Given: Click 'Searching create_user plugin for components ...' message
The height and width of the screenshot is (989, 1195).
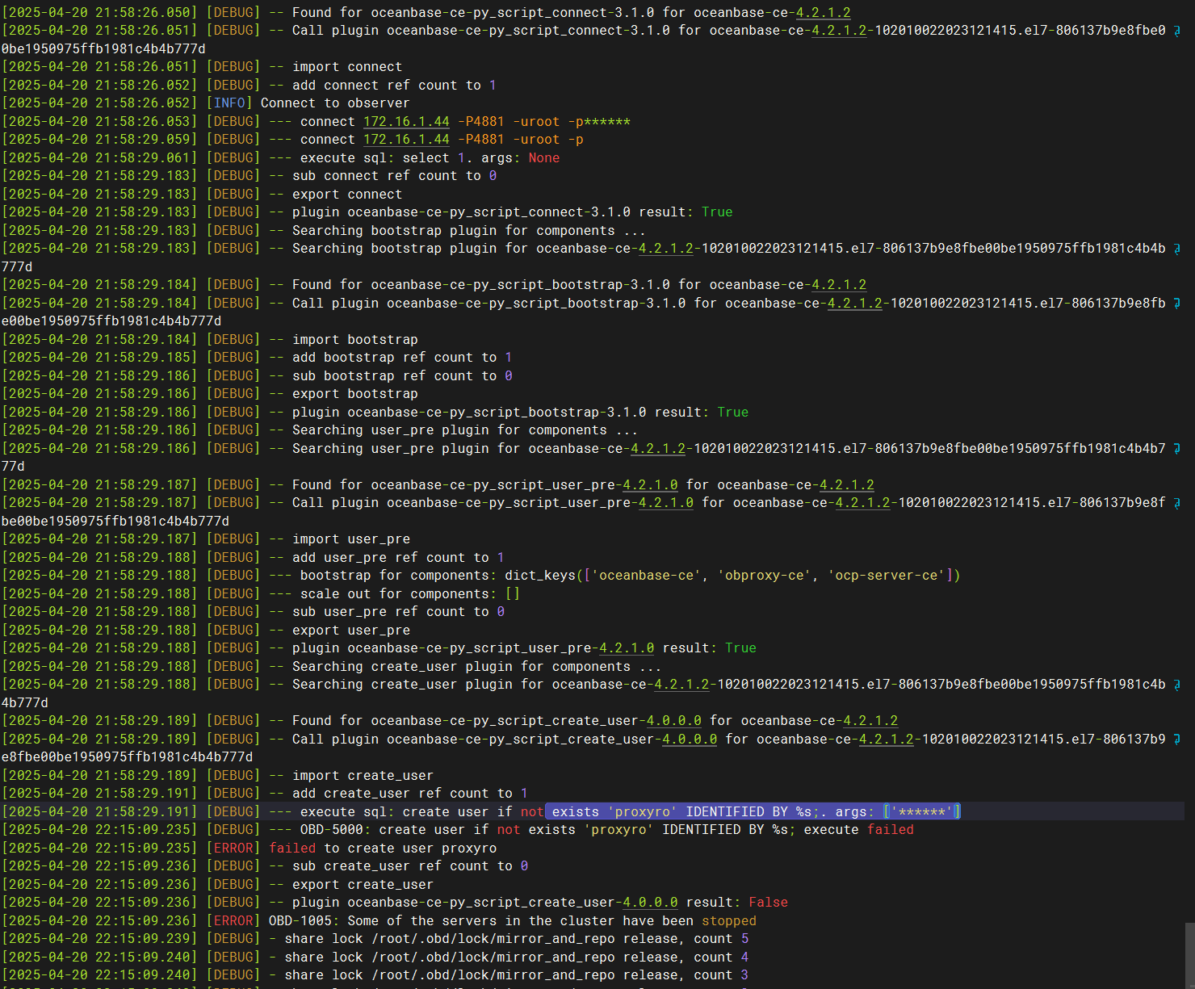Looking at the screenshot, I should pyautogui.click(x=476, y=667).
